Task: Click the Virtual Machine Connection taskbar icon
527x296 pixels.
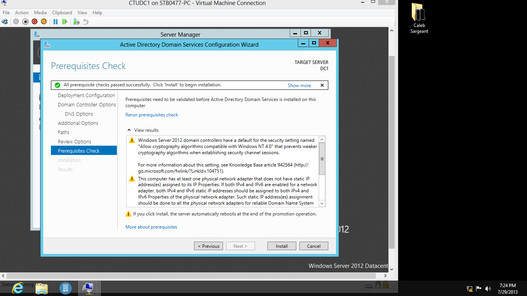Action: coord(88,288)
